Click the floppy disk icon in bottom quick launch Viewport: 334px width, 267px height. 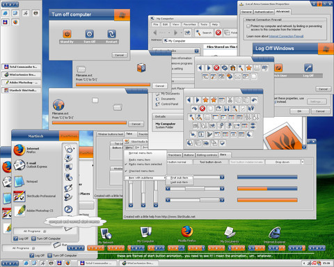59,263
